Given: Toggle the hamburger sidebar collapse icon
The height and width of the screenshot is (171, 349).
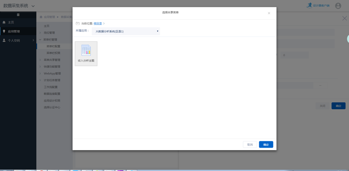Looking at the screenshot, I should pyautogui.click(x=18, y=15).
